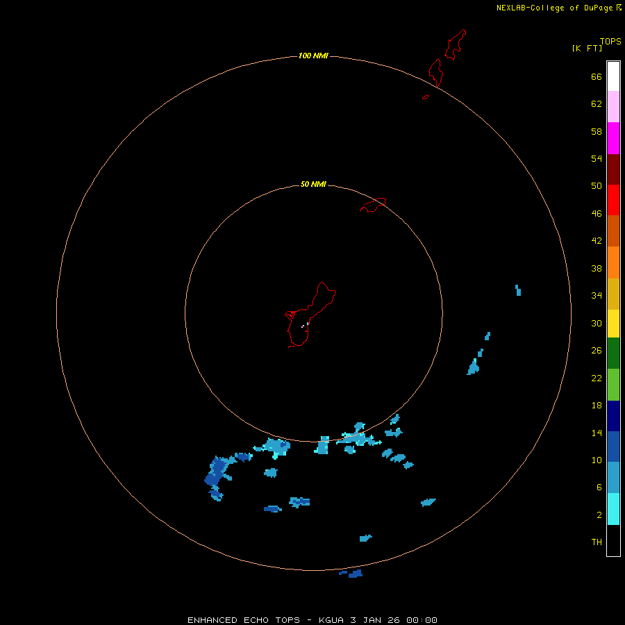Click the legend value 18
Screen dimensions: 625x625
click(x=597, y=406)
